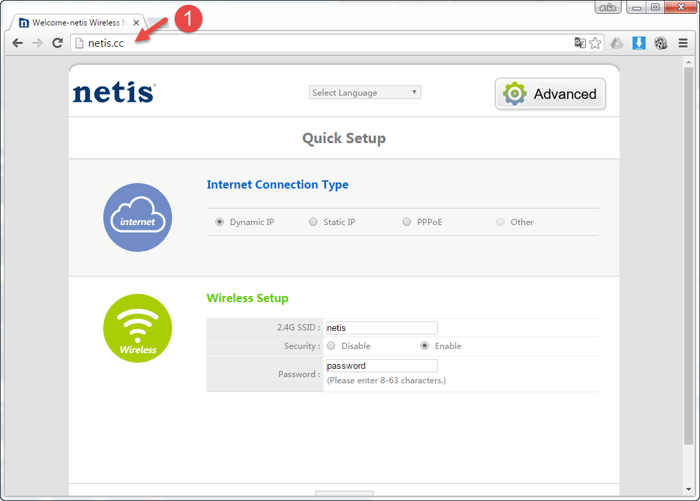Click the vertical scrollbar thumb
This screenshot has width=700, height=501.
tap(688, 256)
